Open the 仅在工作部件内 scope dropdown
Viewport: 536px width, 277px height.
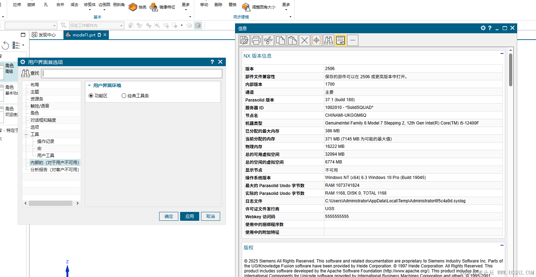click(122, 25)
